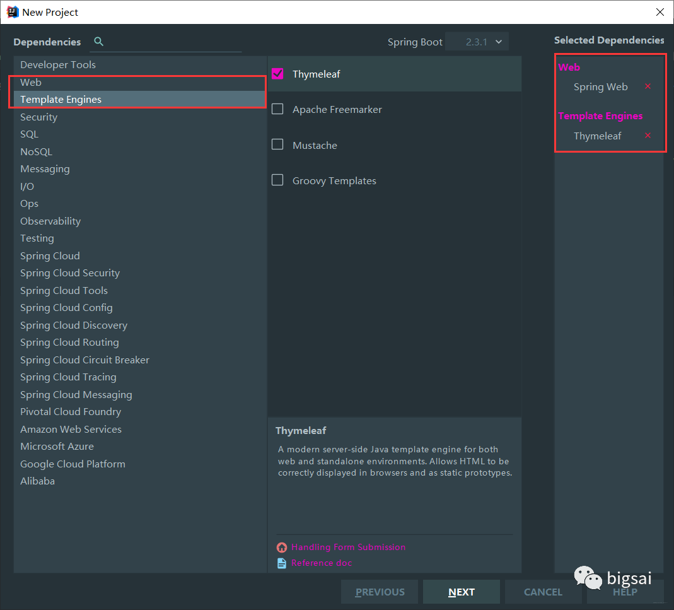674x610 pixels.
Task: Open the Reference doc link
Action: 322,563
